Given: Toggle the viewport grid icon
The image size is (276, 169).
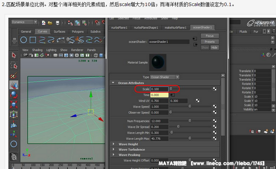Looking at the screenshot, I should point(56,55).
